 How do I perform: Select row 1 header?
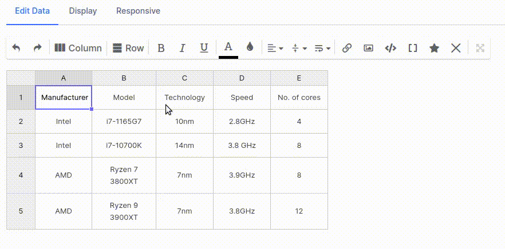click(x=21, y=97)
